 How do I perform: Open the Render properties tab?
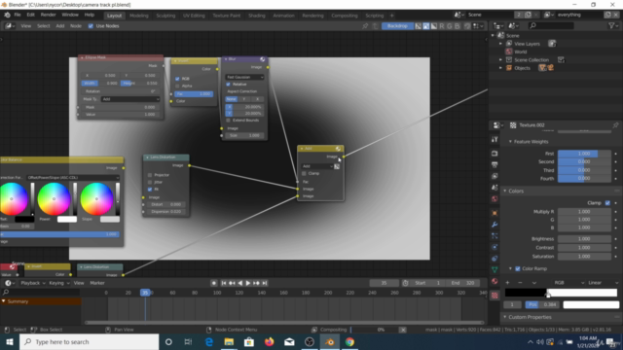(x=495, y=154)
